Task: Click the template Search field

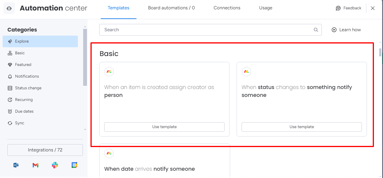Action: click(210, 30)
